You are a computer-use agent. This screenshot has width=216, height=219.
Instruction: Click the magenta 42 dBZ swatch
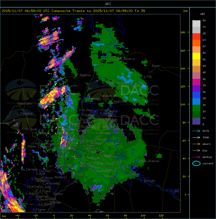click(196, 82)
